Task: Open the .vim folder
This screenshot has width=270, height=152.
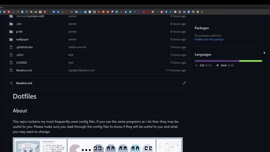Action: 19,24
